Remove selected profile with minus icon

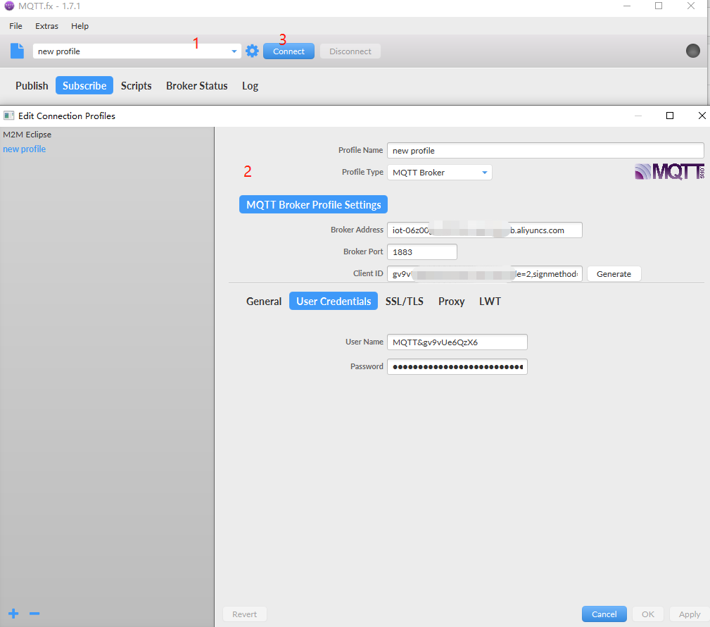(x=34, y=614)
